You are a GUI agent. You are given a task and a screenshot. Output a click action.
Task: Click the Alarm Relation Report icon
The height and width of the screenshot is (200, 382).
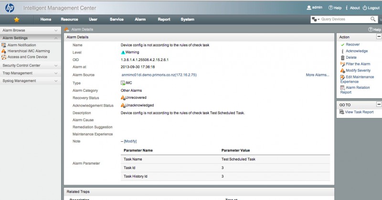pos(342,88)
